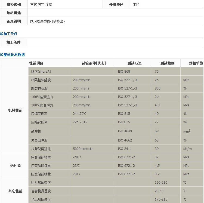Screen dimensions: 204x203
Task: Select storage modulus value 37
Action: point(157,157)
